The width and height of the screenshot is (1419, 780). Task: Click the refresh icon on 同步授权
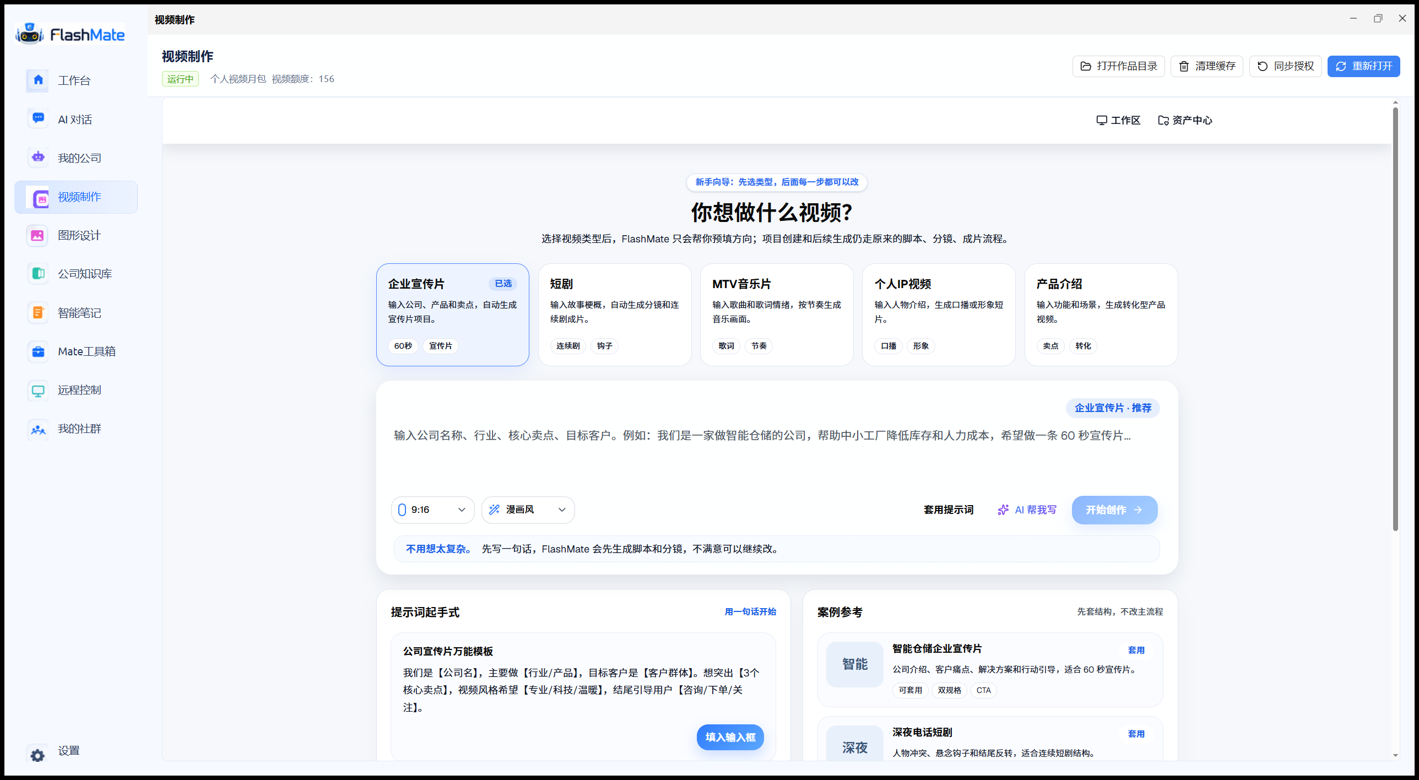coord(1263,66)
